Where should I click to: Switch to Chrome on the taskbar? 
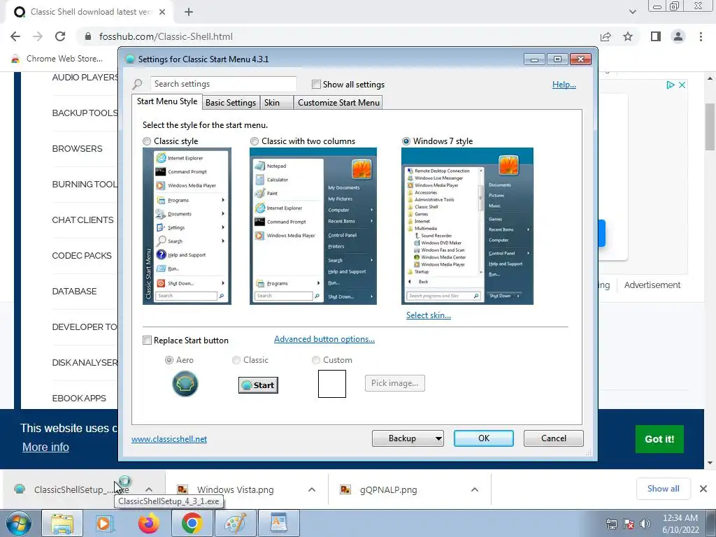click(192, 523)
